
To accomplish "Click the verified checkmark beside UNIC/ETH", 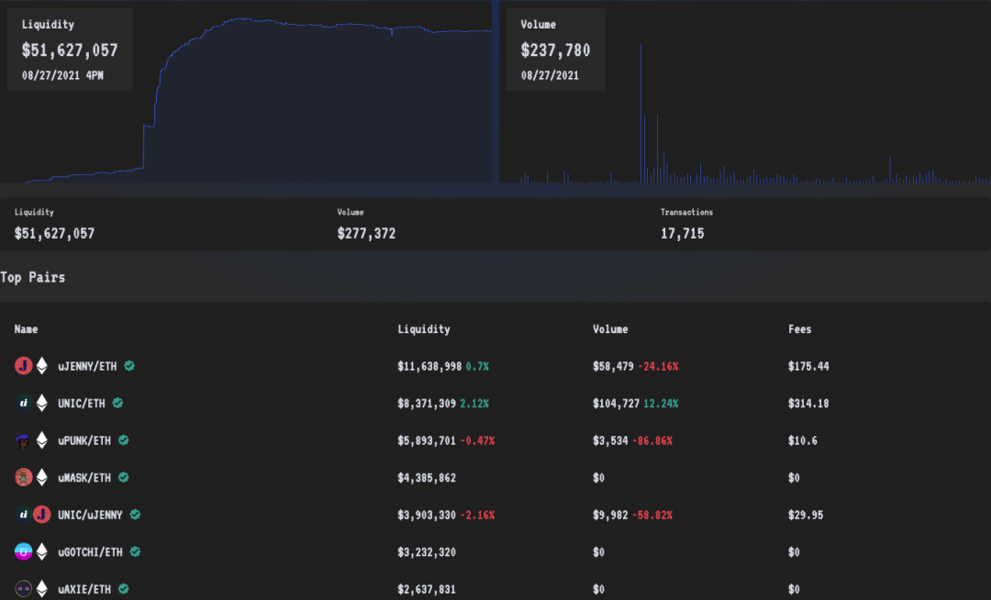I will (117, 403).
